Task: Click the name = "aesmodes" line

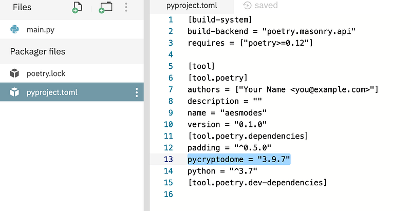Action: 227,113
